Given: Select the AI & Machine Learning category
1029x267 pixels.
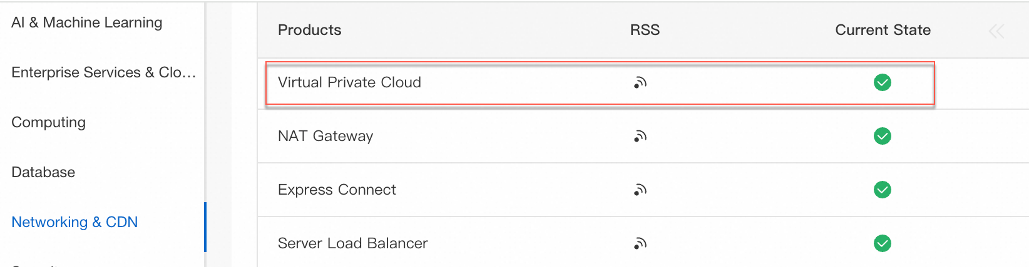Looking at the screenshot, I should pyautogui.click(x=87, y=22).
